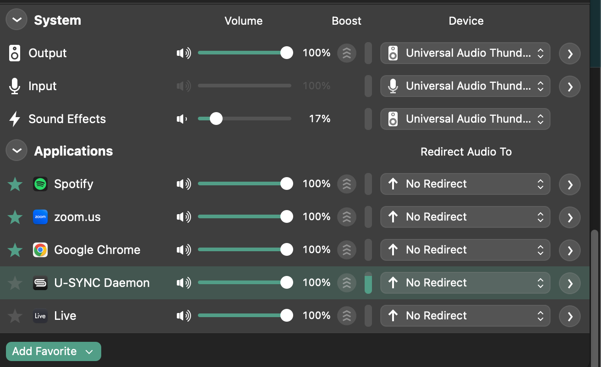Mute Spotify via its speaker icon

[183, 184]
